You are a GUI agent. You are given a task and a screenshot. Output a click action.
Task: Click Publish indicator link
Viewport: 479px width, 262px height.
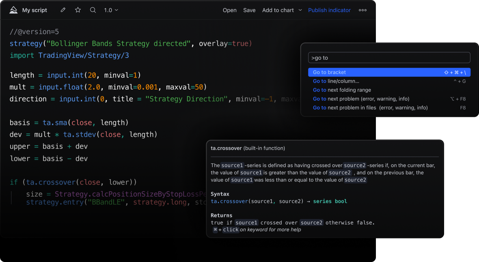point(329,10)
